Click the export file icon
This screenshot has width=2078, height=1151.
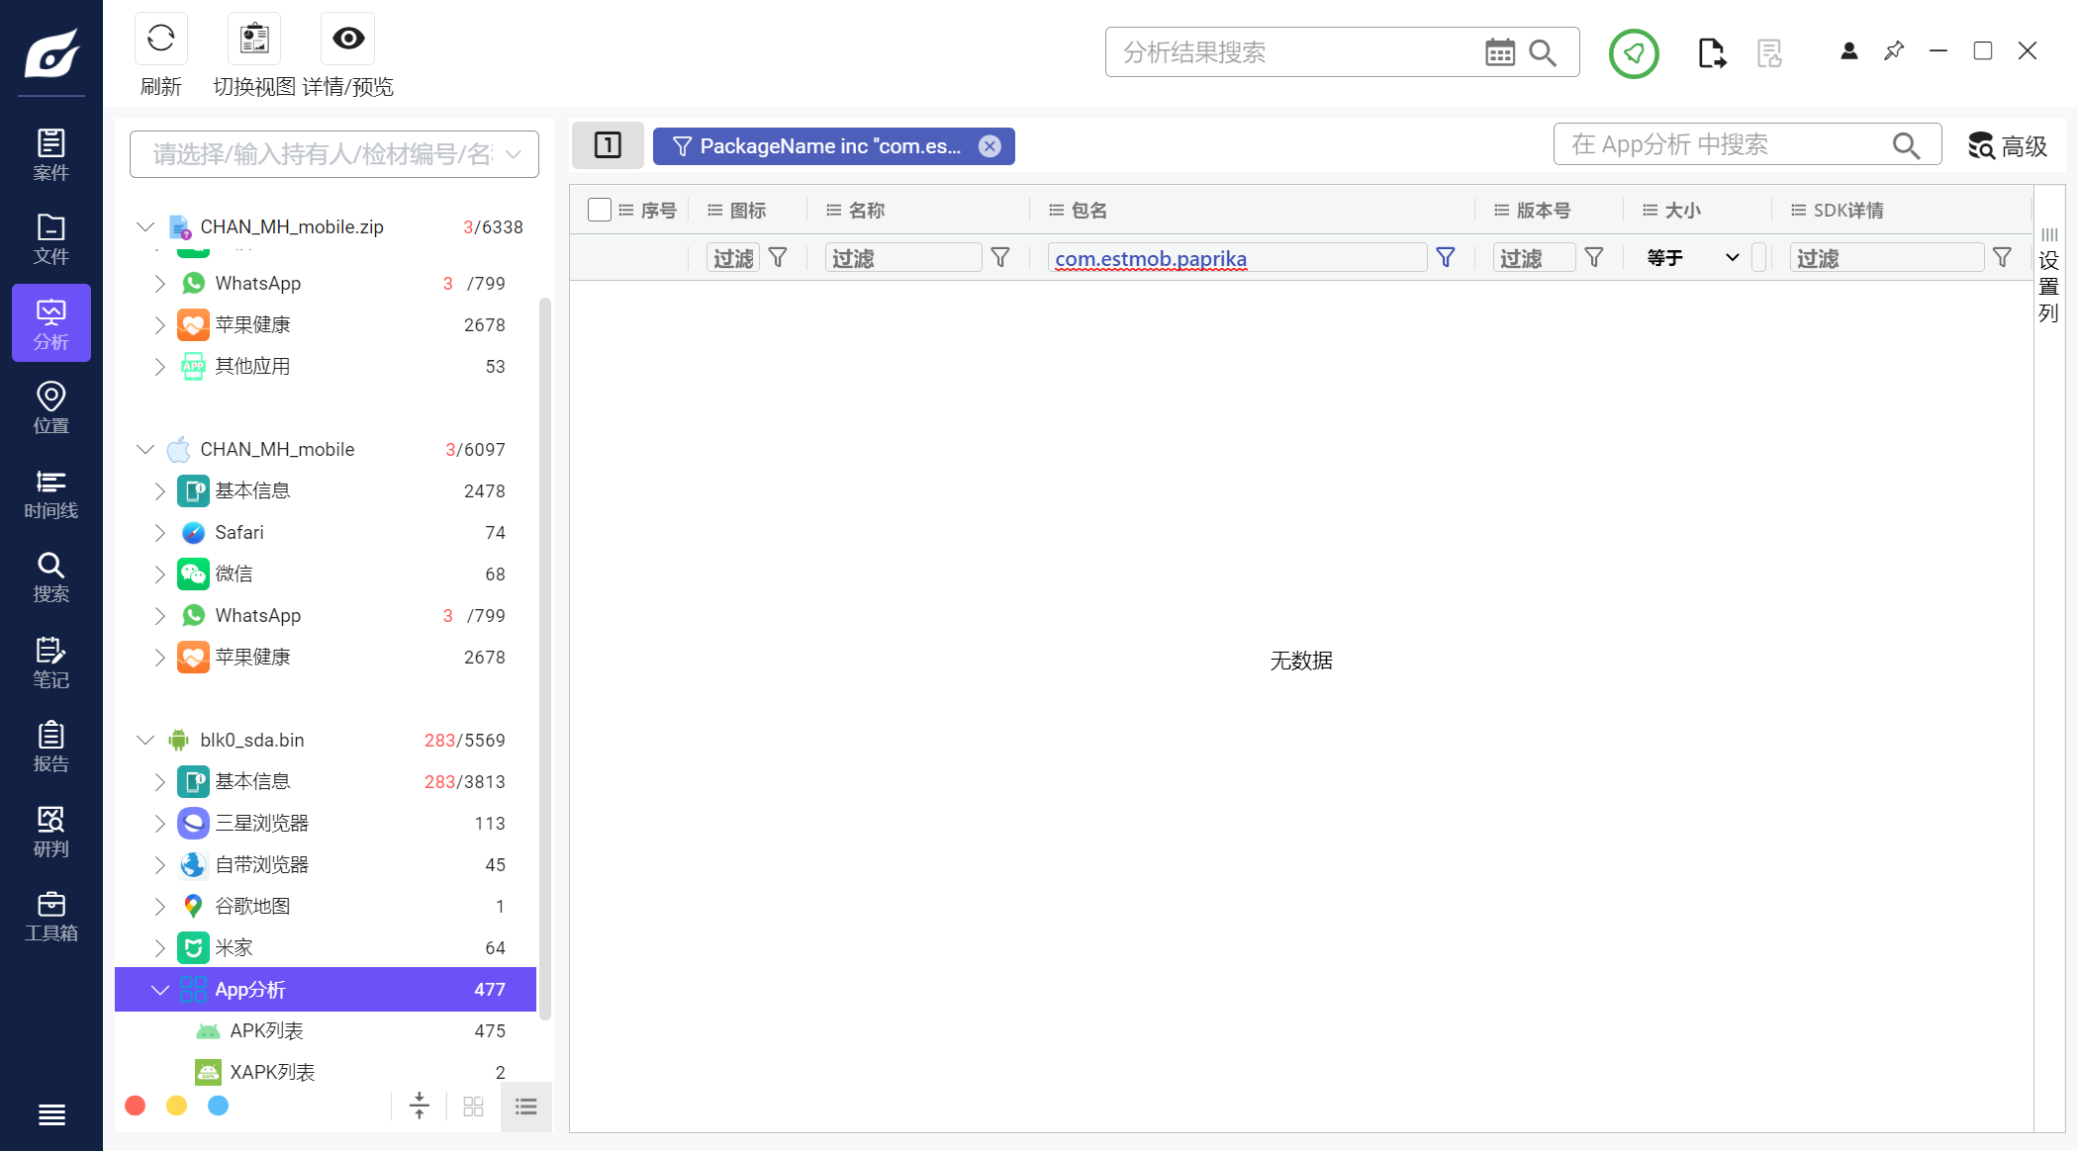click(x=1711, y=52)
